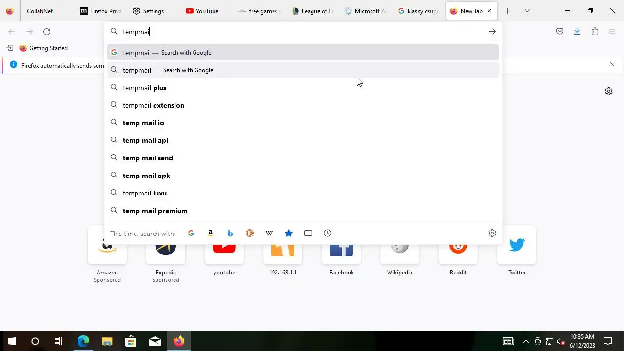
Task: Dismiss the Firefox notification bar
Action: click(612, 64)
